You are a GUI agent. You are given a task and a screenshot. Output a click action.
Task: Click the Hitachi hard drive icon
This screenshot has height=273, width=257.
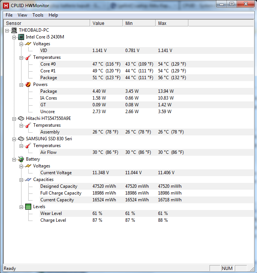coord(21,118)
